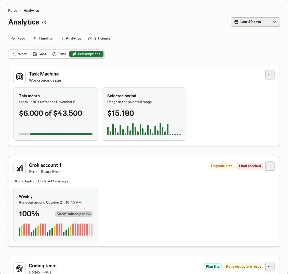Click the Cost filter wallet icon

pyautogui.click(x=35, y=54)
